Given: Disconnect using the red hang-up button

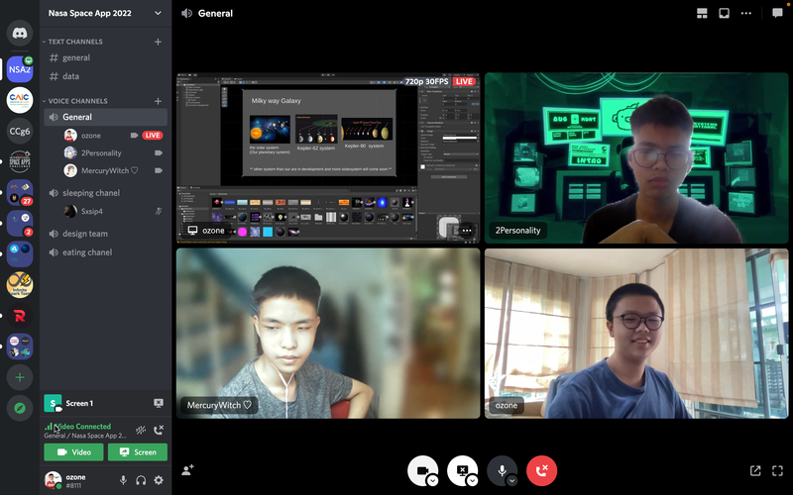Looking at the screenshot, I should pyautogui.click(x=541, y=470).
